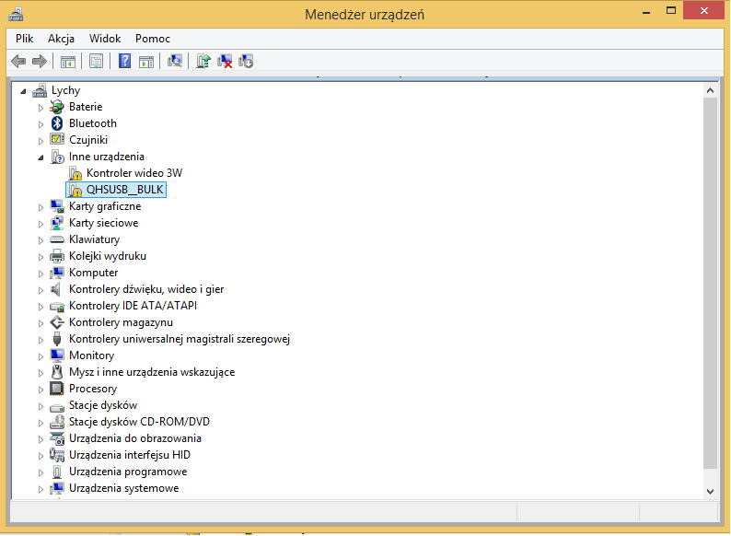Select Urządzenia systemowe in the tree

[x=123, y=488]
